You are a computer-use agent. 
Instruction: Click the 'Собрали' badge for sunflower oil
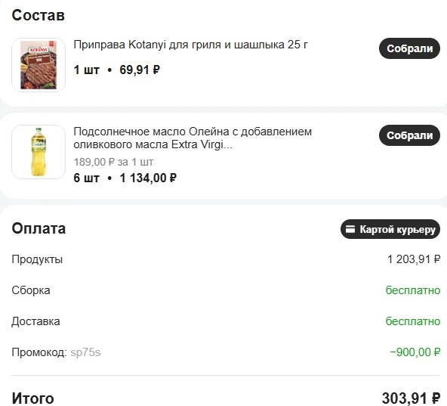click(x=409, y=135)
